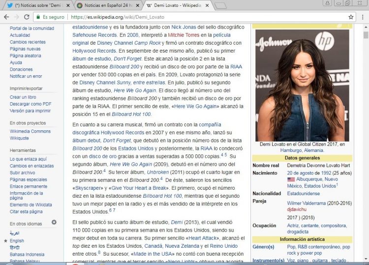Click the forward navigation arrow
Viewport: 369px width, 265px height.
16,17
